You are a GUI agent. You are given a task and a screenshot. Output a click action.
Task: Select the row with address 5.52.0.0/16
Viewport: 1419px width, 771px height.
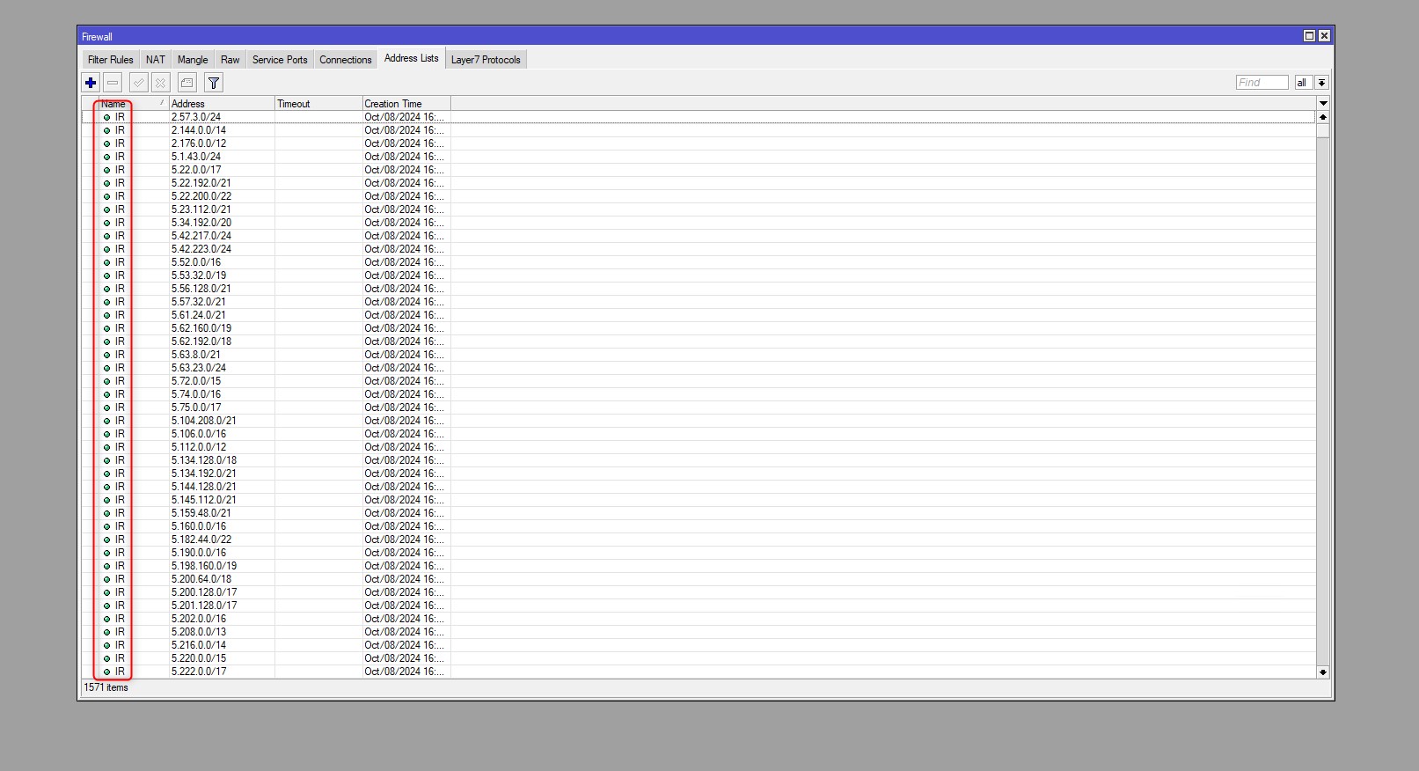699,262
